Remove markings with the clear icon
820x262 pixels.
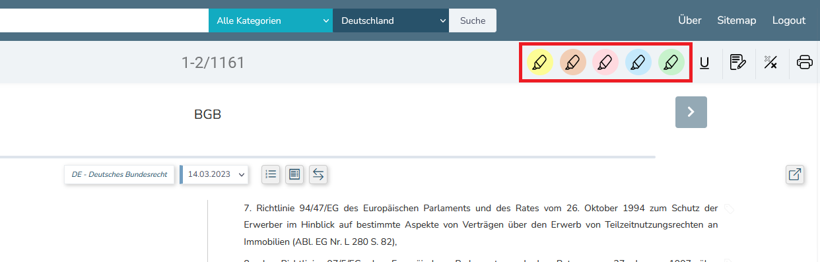(x=770, y=63)
